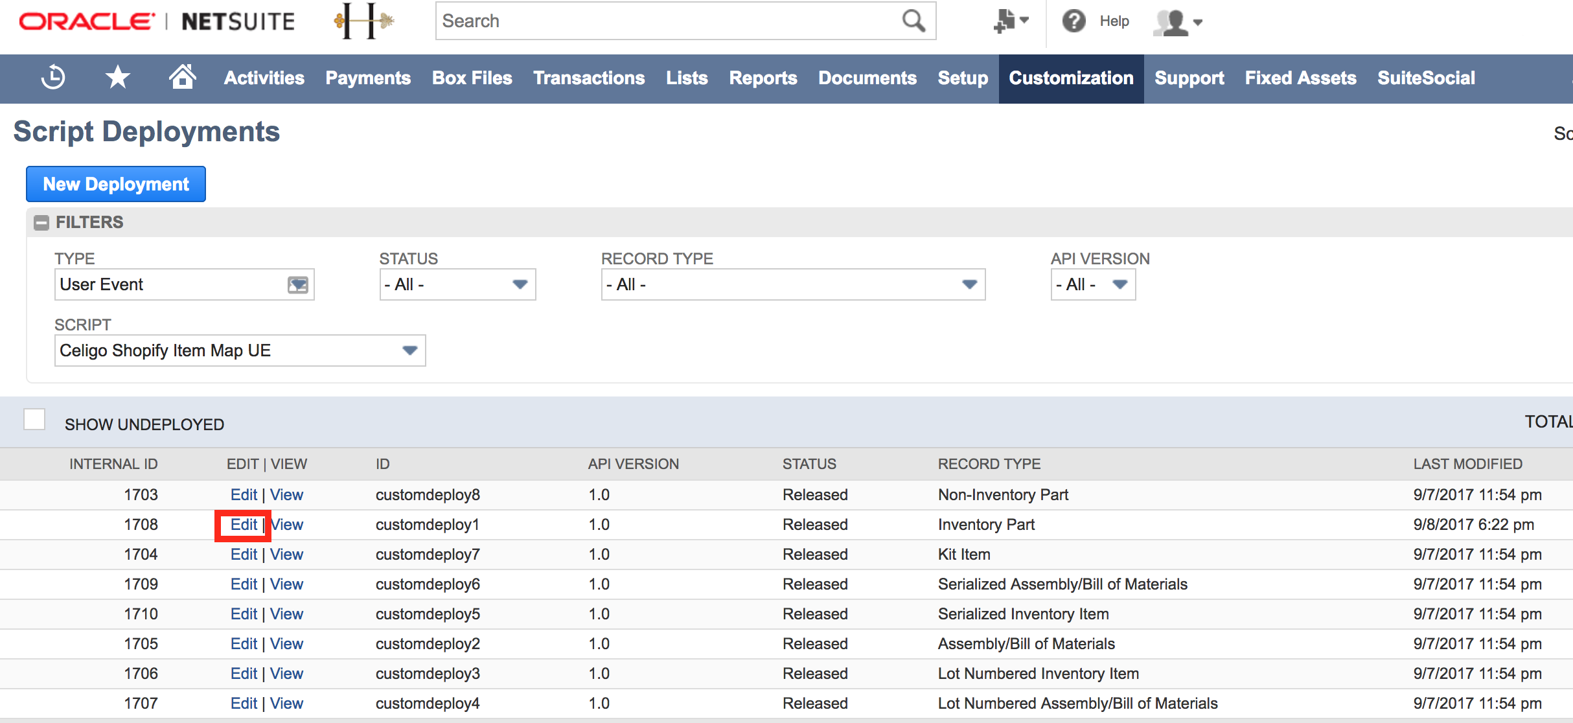Edit deployment customdeploy6

click(244, 584)
